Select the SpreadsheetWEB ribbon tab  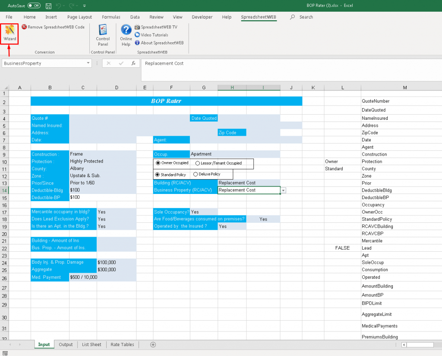point(259,17)
